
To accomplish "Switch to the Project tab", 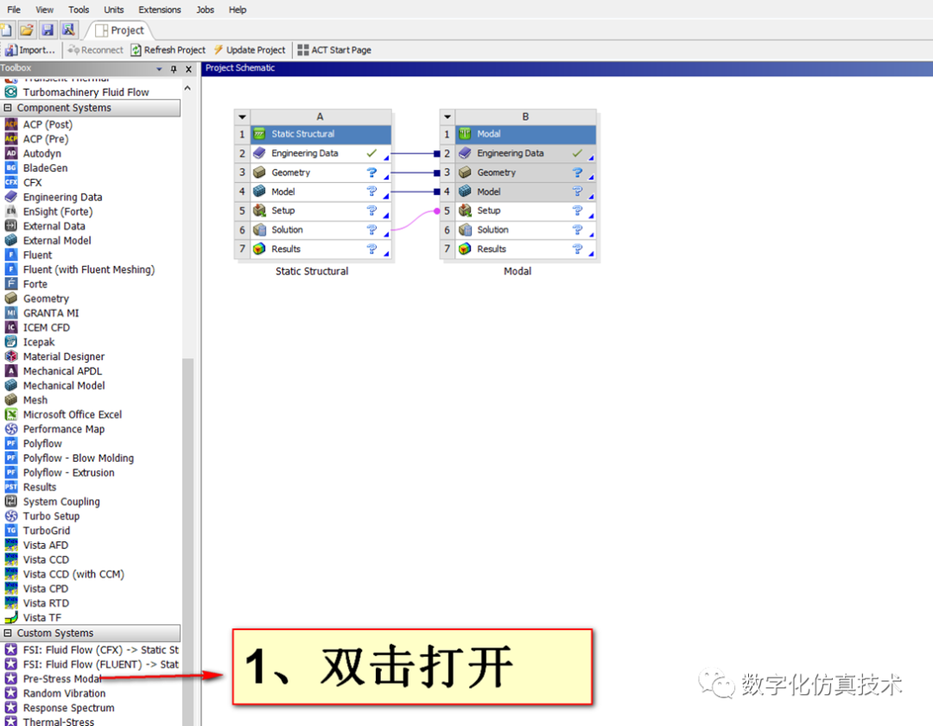I will (119, 30).
